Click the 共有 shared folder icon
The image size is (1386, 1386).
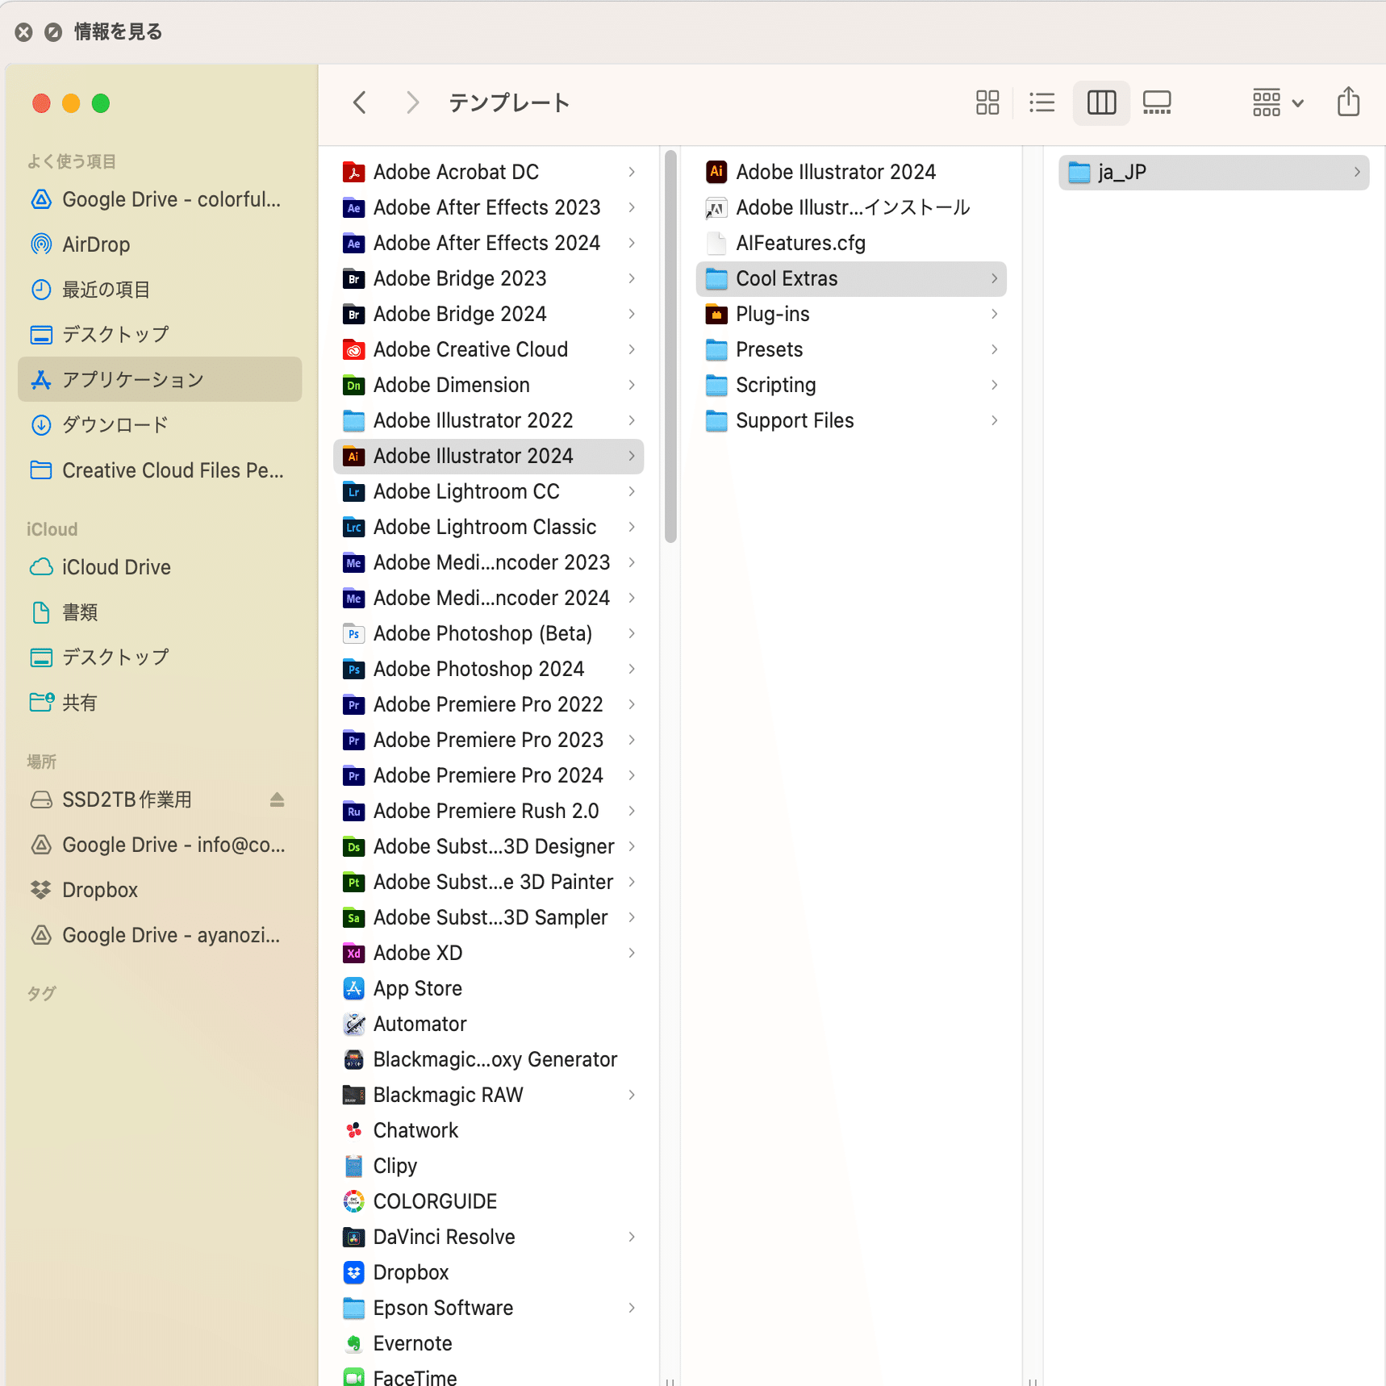(x=41, y=702)
